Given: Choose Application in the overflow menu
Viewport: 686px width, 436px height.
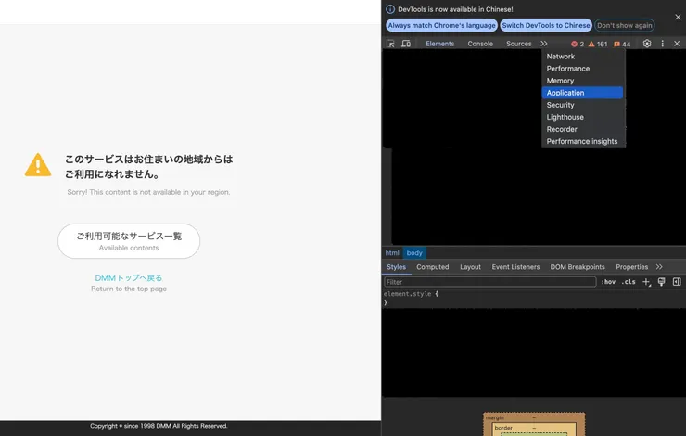Looking at the screenshot, I should point(582,93).
